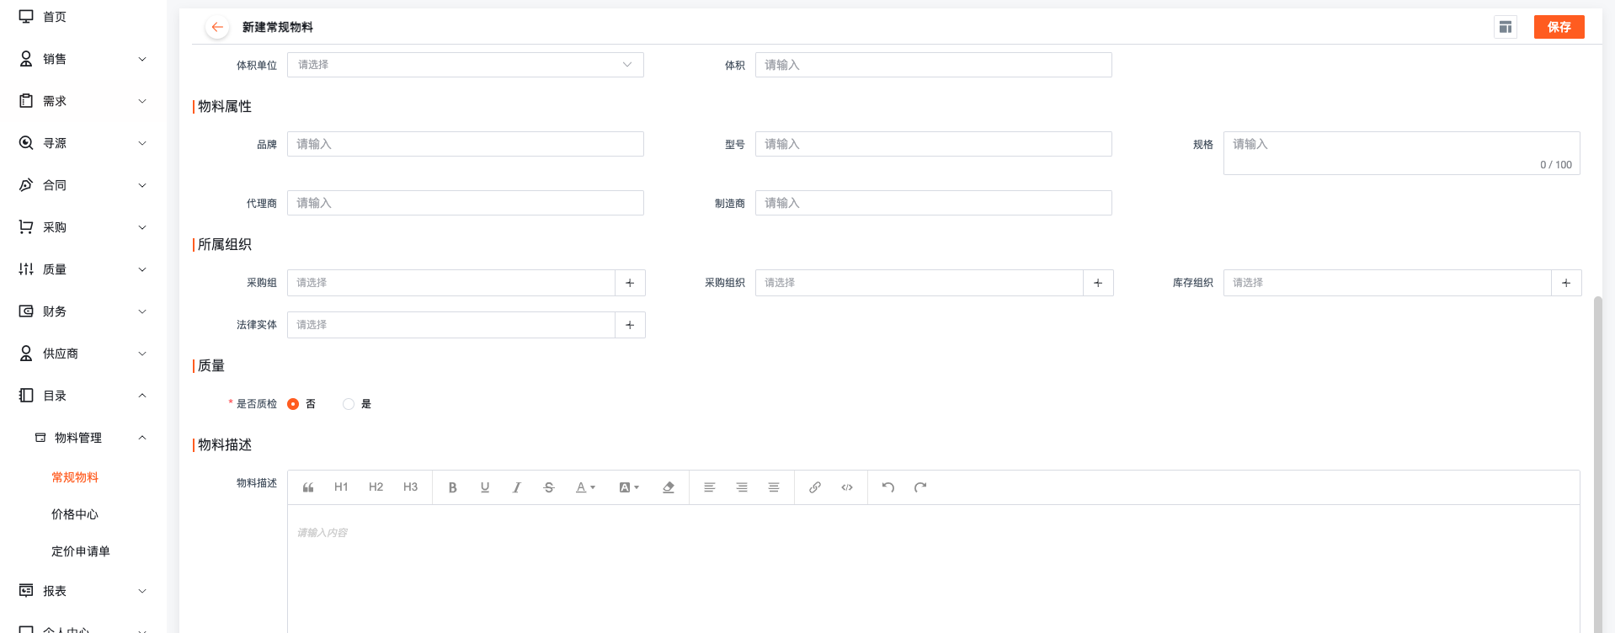This screenshot has width=1615, height=633.
Task: Expand the 采购 sidebar menu
Action: (x=83, y=227)
